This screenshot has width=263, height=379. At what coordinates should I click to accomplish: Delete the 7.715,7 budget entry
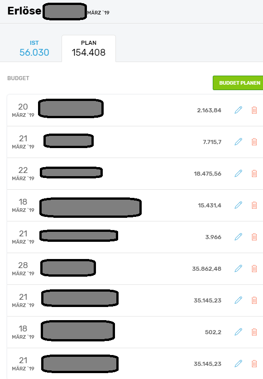click(254, 142)
